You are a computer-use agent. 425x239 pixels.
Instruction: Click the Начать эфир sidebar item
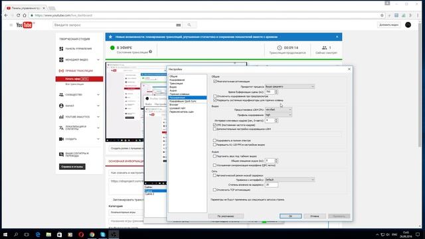pos(79,79)
